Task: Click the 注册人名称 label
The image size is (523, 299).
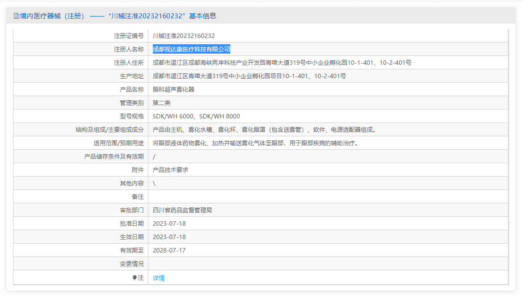Action: (x=129, y=49)
